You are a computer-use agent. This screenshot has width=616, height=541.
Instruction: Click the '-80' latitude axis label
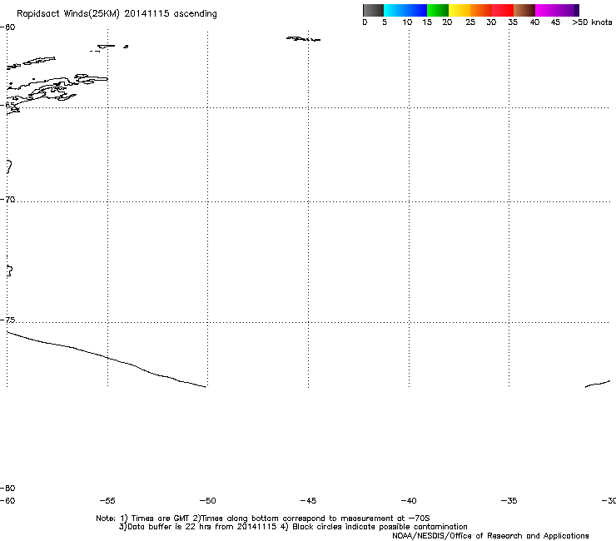coord(7,489)
